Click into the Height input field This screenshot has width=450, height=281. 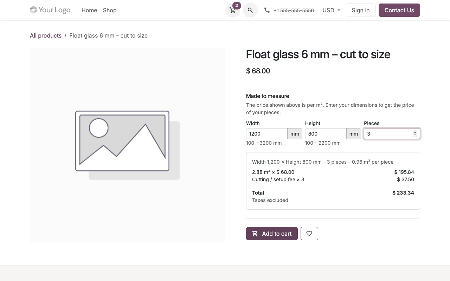click(326, 134)
